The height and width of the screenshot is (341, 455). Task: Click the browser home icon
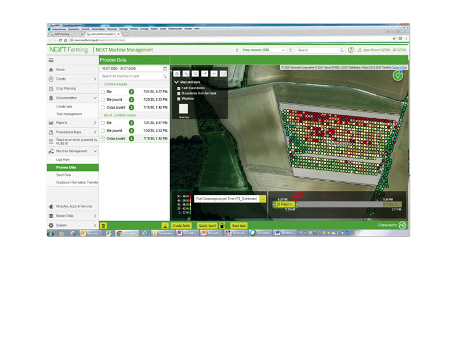(x=65, y=40)
